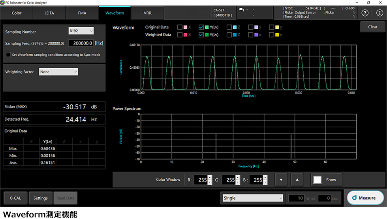
Task: Switch to the VRR tab
Action: click(147, 13)
